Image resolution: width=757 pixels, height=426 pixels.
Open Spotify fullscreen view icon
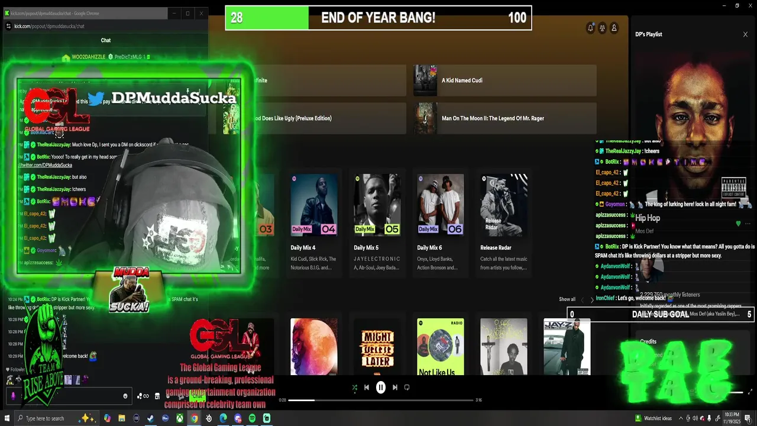pos(750,392)
